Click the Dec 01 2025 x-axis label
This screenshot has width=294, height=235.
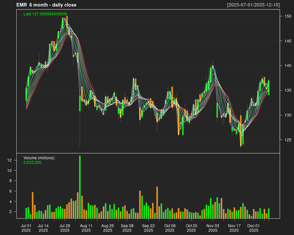tap(253, 228)
